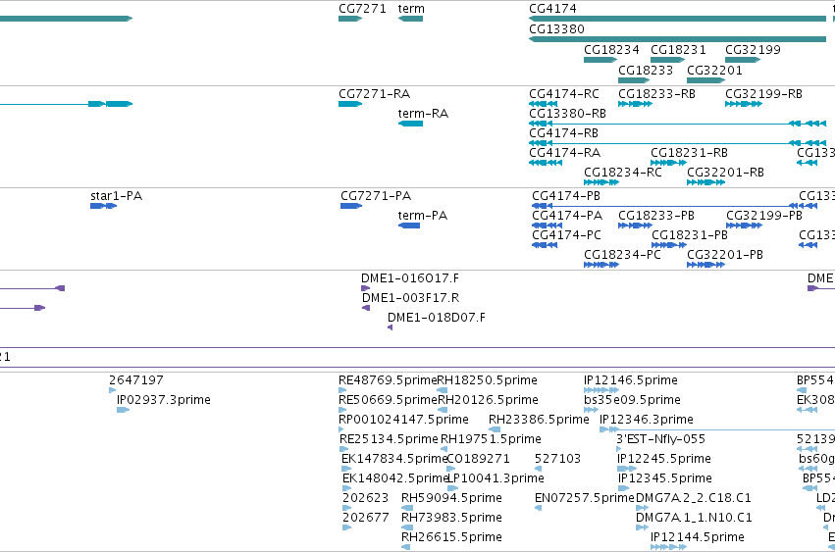Select the IP12345.5prime EST label
The height and width of the screenshot is (552, 835).
(x=665, y=479)
